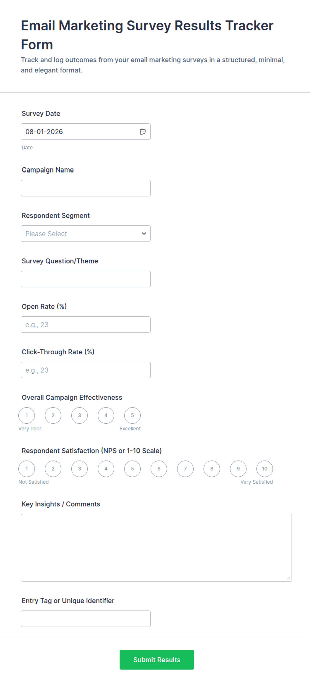Screen dimensions: 310x686
Task: Choose satisfaction score 1 Not Satisfied
Action: tap(27, 469)
